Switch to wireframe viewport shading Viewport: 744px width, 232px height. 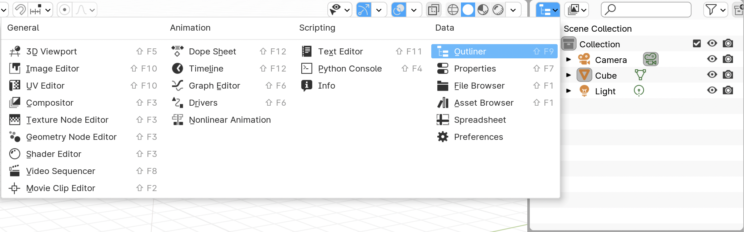[453, 10]
